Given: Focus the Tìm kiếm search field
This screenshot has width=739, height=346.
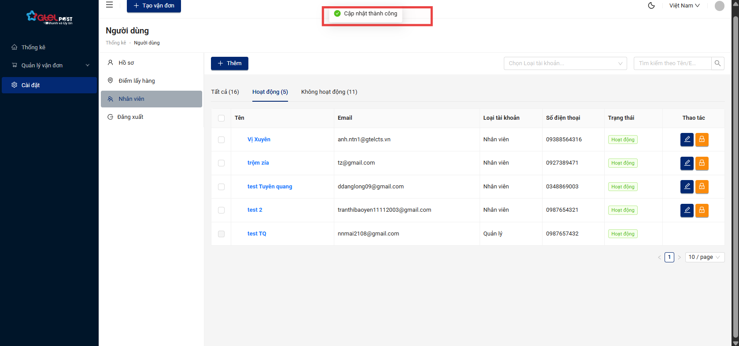Looking at the screenshot, I should pos(672,63).
